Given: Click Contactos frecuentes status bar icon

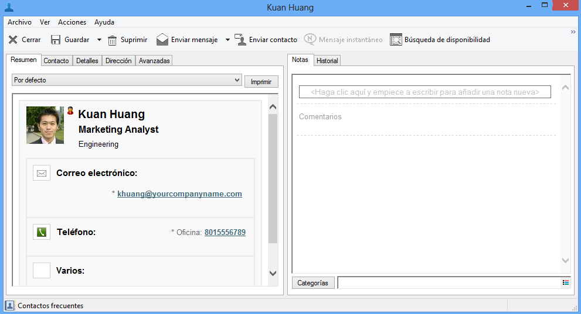Looking at the screenshot, I should (x=10, y=305).
